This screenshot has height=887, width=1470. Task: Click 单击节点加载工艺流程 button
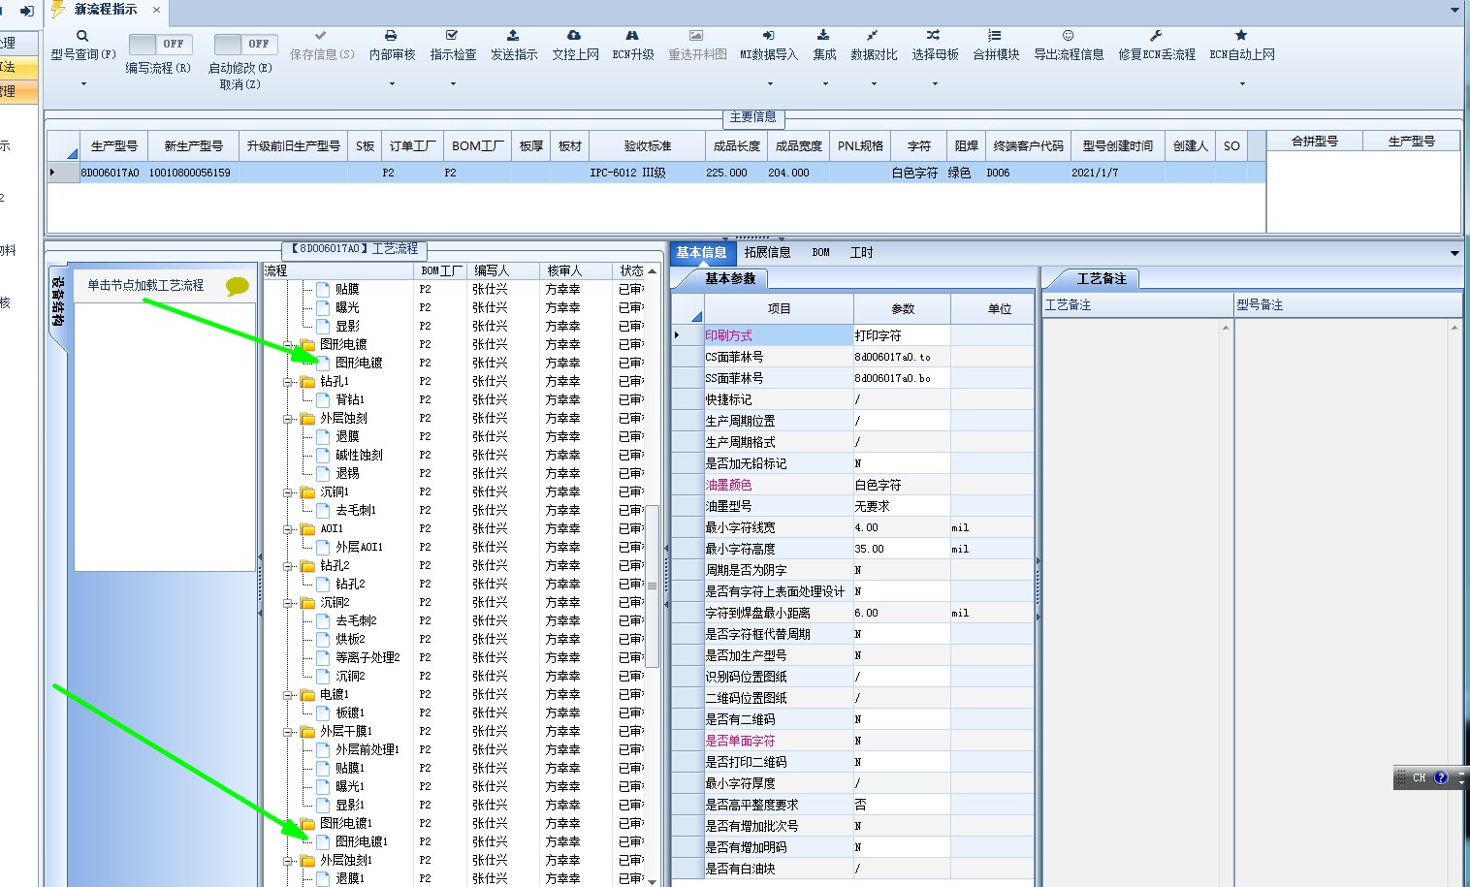click(145, 285)
